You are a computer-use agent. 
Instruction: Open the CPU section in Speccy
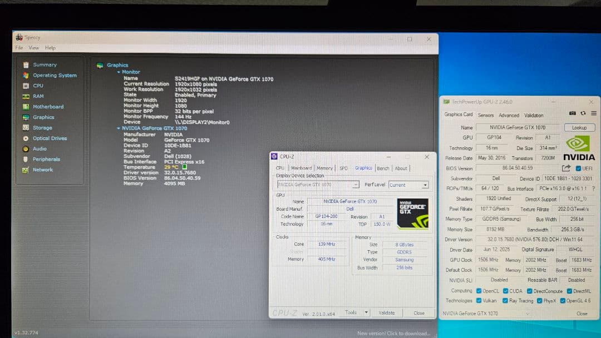[x=37, y=85]
